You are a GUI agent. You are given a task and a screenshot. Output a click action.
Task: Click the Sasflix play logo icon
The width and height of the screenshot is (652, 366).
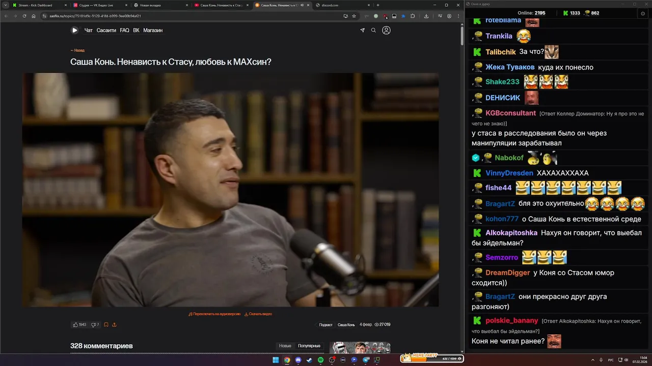pyautogui.click(x=74, y=30)
